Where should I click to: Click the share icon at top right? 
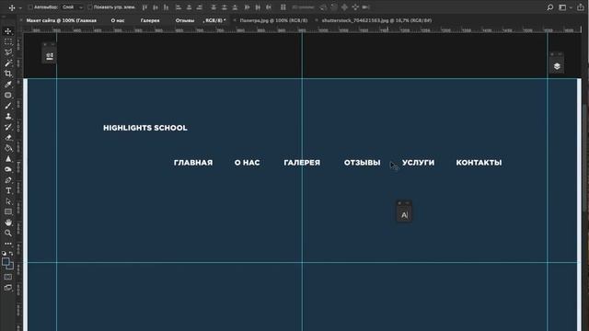coord(581,7)
